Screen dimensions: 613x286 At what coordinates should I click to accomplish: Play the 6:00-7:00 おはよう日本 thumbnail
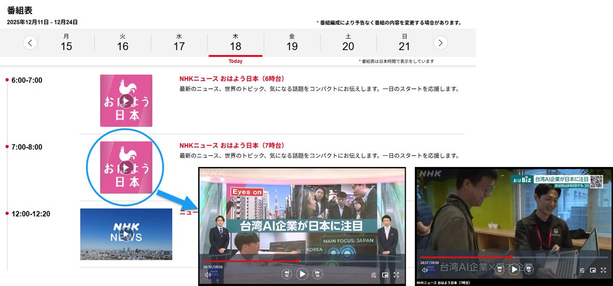click(x=126, y=101)
